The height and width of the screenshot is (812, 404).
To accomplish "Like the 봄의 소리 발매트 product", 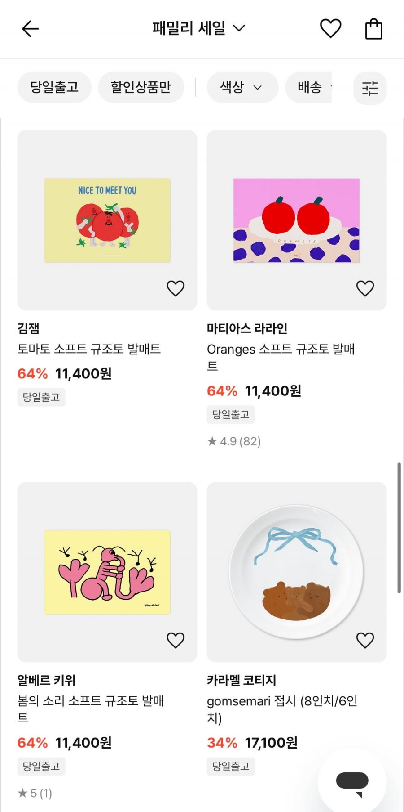I will tap(176, 640).
